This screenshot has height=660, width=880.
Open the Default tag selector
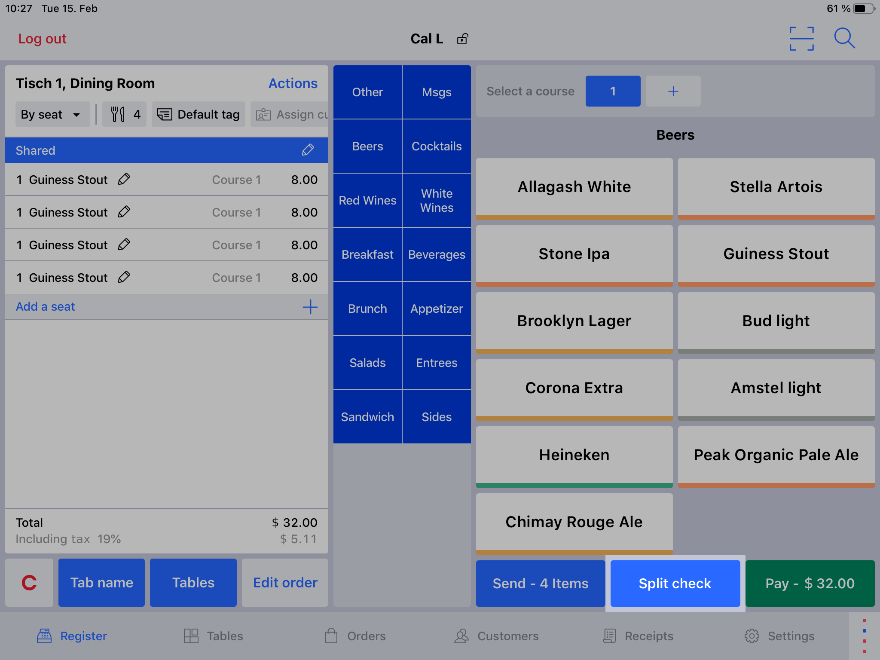pos(198,114)
